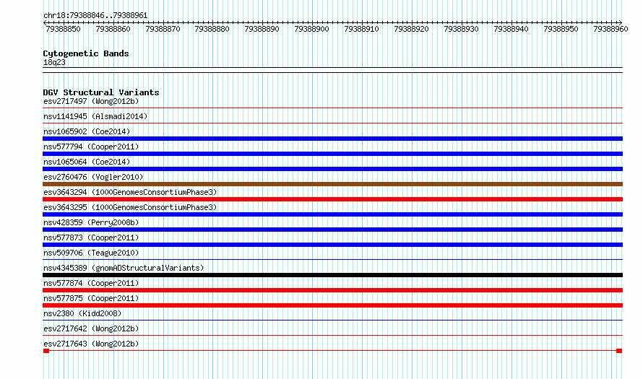The width and height of the screenshot is (643, 379).
Task: Select esv2717643 (Wong2012b) label
Action: [x=91, y=344]
